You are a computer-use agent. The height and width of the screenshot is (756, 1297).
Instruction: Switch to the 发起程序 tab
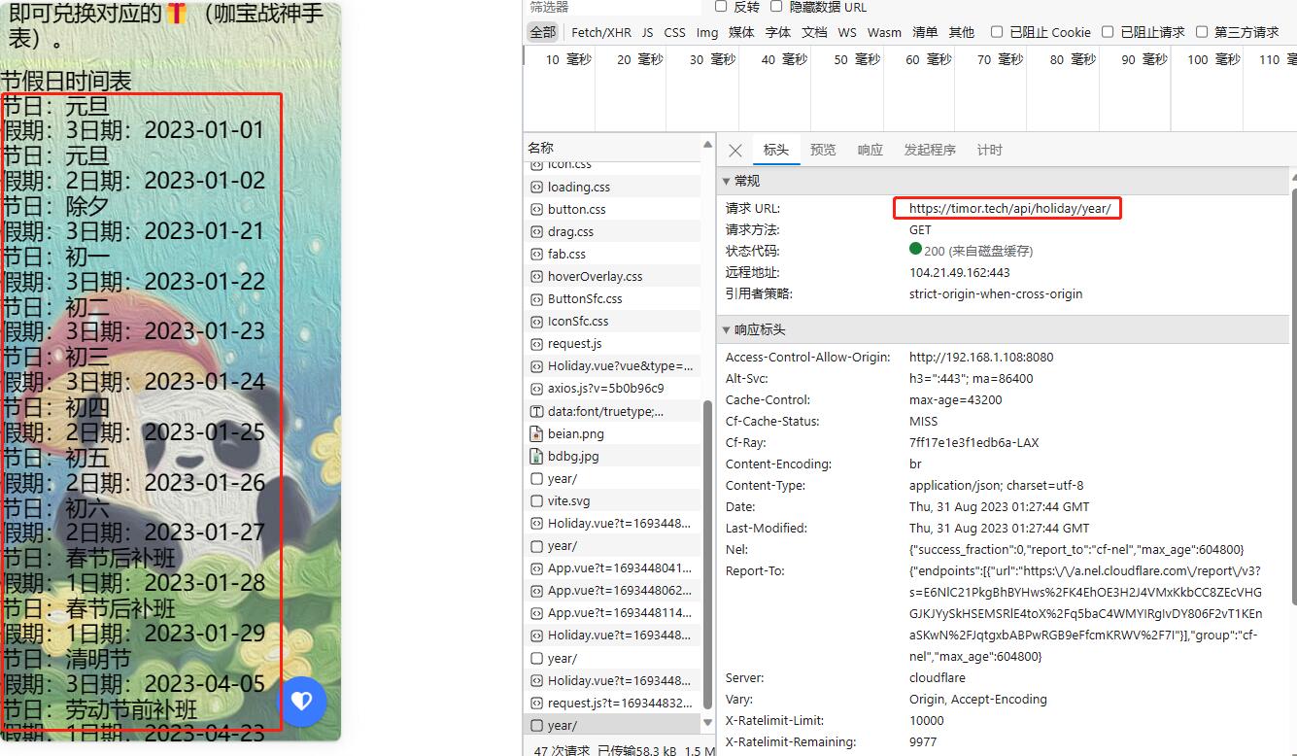[x=930, y=150]
